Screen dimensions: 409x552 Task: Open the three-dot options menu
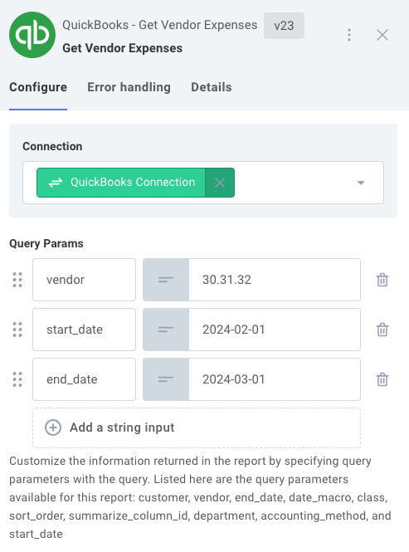[349, 35]
